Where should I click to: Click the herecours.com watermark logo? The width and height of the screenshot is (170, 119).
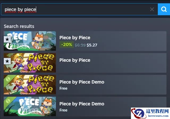(x=150, y=113)
